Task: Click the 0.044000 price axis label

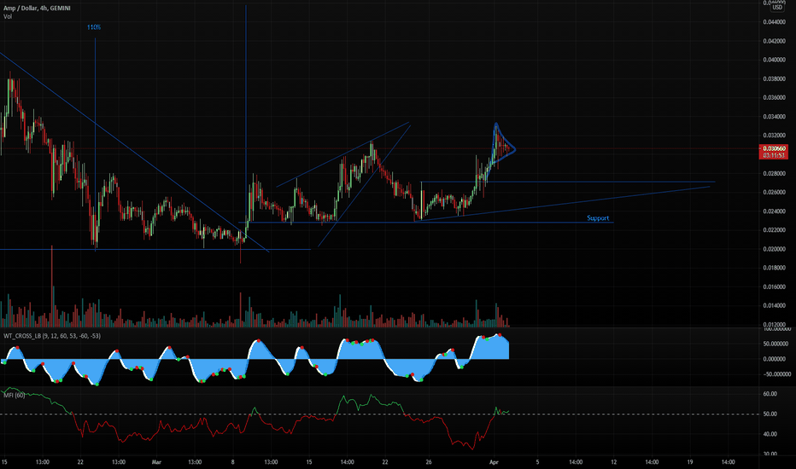Action: coord(774,22)
